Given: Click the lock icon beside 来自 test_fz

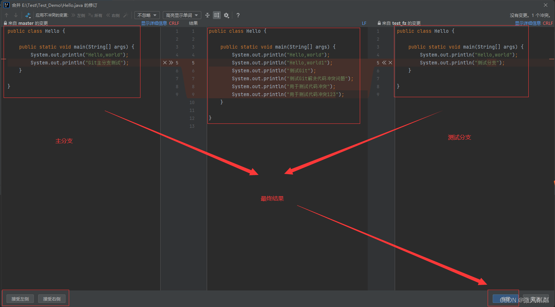Looking at the screenshot, I should click(x=379, y=23).
